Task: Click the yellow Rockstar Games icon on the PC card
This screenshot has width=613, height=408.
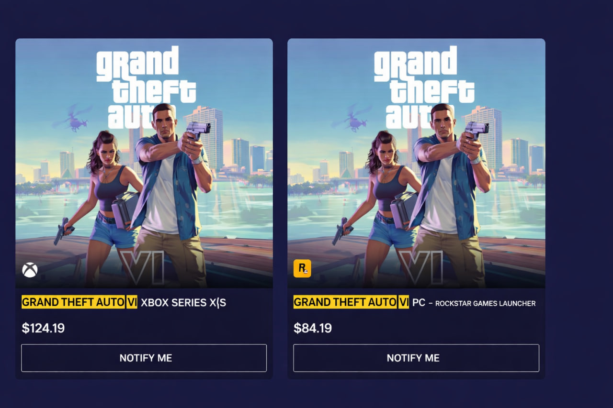Action: coord(302,268)
